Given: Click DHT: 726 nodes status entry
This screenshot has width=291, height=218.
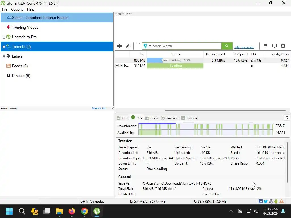Looking at the screenshot, I should tap(92, 201).
